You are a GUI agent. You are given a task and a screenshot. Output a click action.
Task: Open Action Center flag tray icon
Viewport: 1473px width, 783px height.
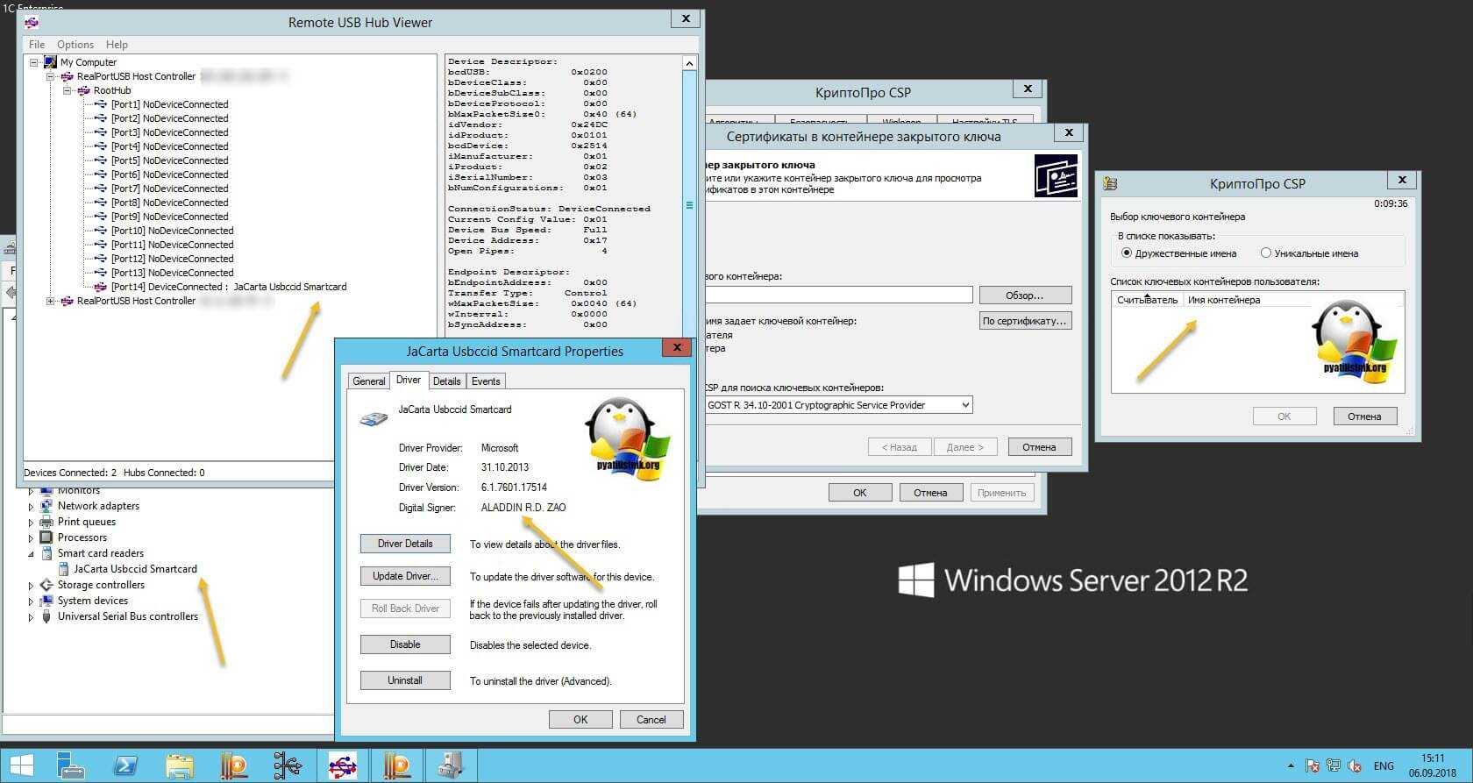coord(1313,765)
